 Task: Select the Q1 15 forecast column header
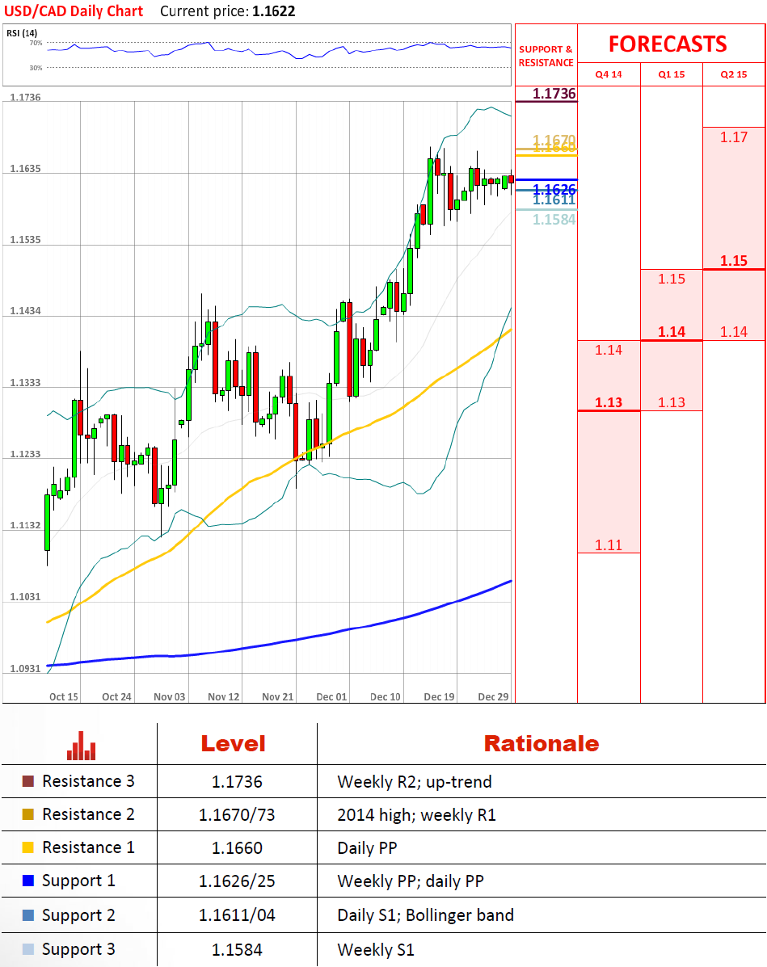tap(672, 74)
